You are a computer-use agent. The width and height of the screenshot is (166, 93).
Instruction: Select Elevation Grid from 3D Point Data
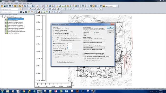click(x=54, y=33)
